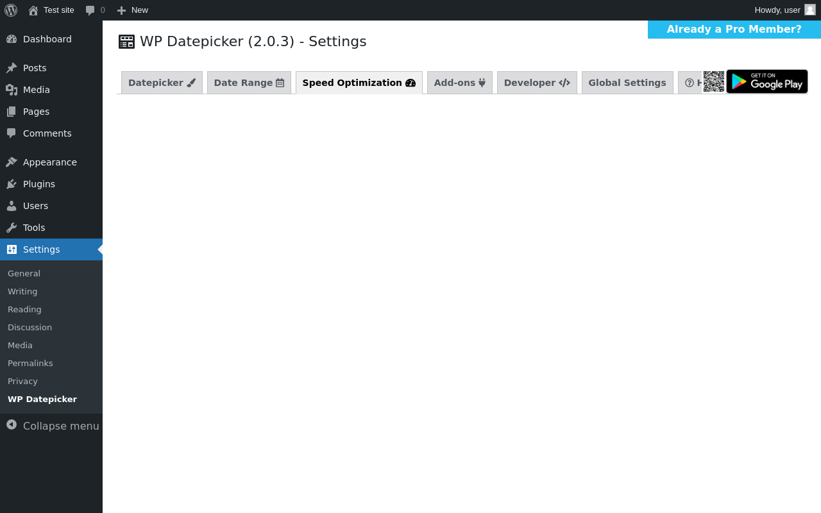Click the Comments sidebar icon

point(12,133)
